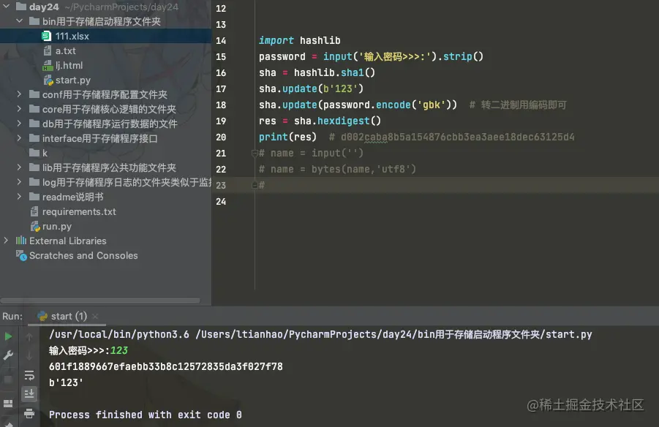Rerun start with the green Run button

(x=8, y=336)
